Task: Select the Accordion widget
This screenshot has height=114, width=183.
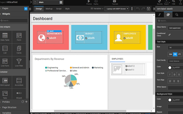Action: coord(19,82)
